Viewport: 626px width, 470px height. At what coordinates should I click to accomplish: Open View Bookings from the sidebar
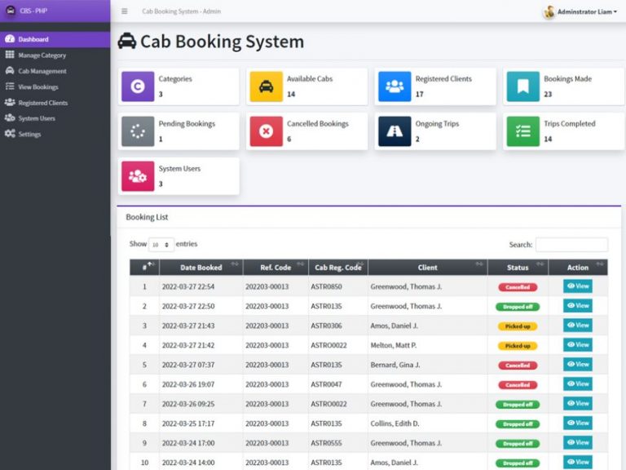[x=38, y=86]
